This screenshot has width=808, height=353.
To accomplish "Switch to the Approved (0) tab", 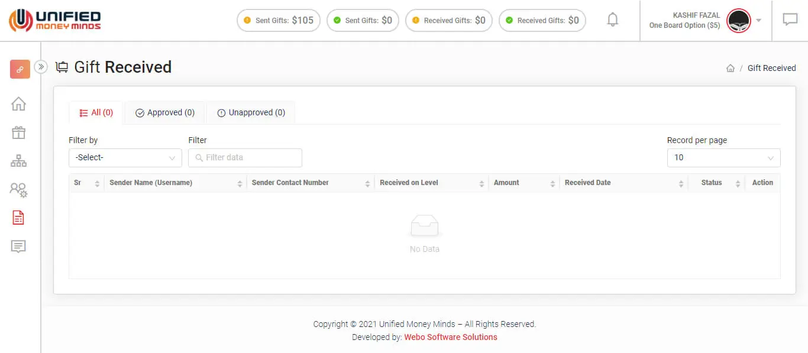I will (165, 113).
